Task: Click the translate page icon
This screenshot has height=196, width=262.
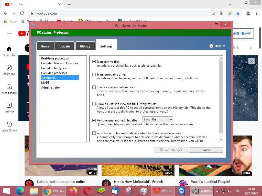Action: point(222,13)
